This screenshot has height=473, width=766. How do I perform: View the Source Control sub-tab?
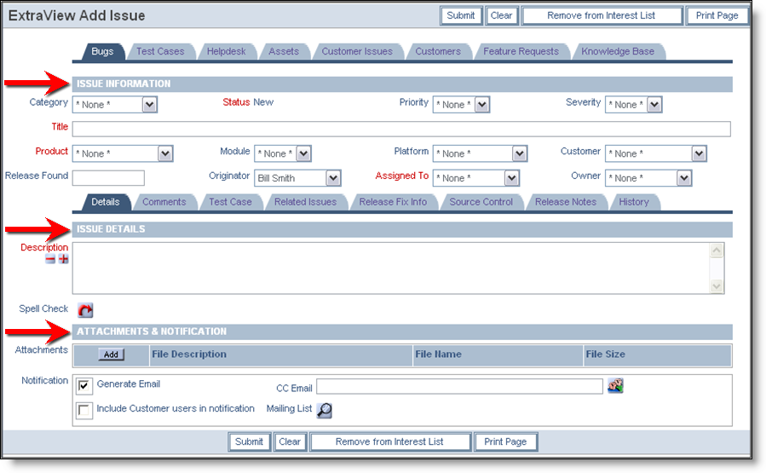click(x=481, y=202)
